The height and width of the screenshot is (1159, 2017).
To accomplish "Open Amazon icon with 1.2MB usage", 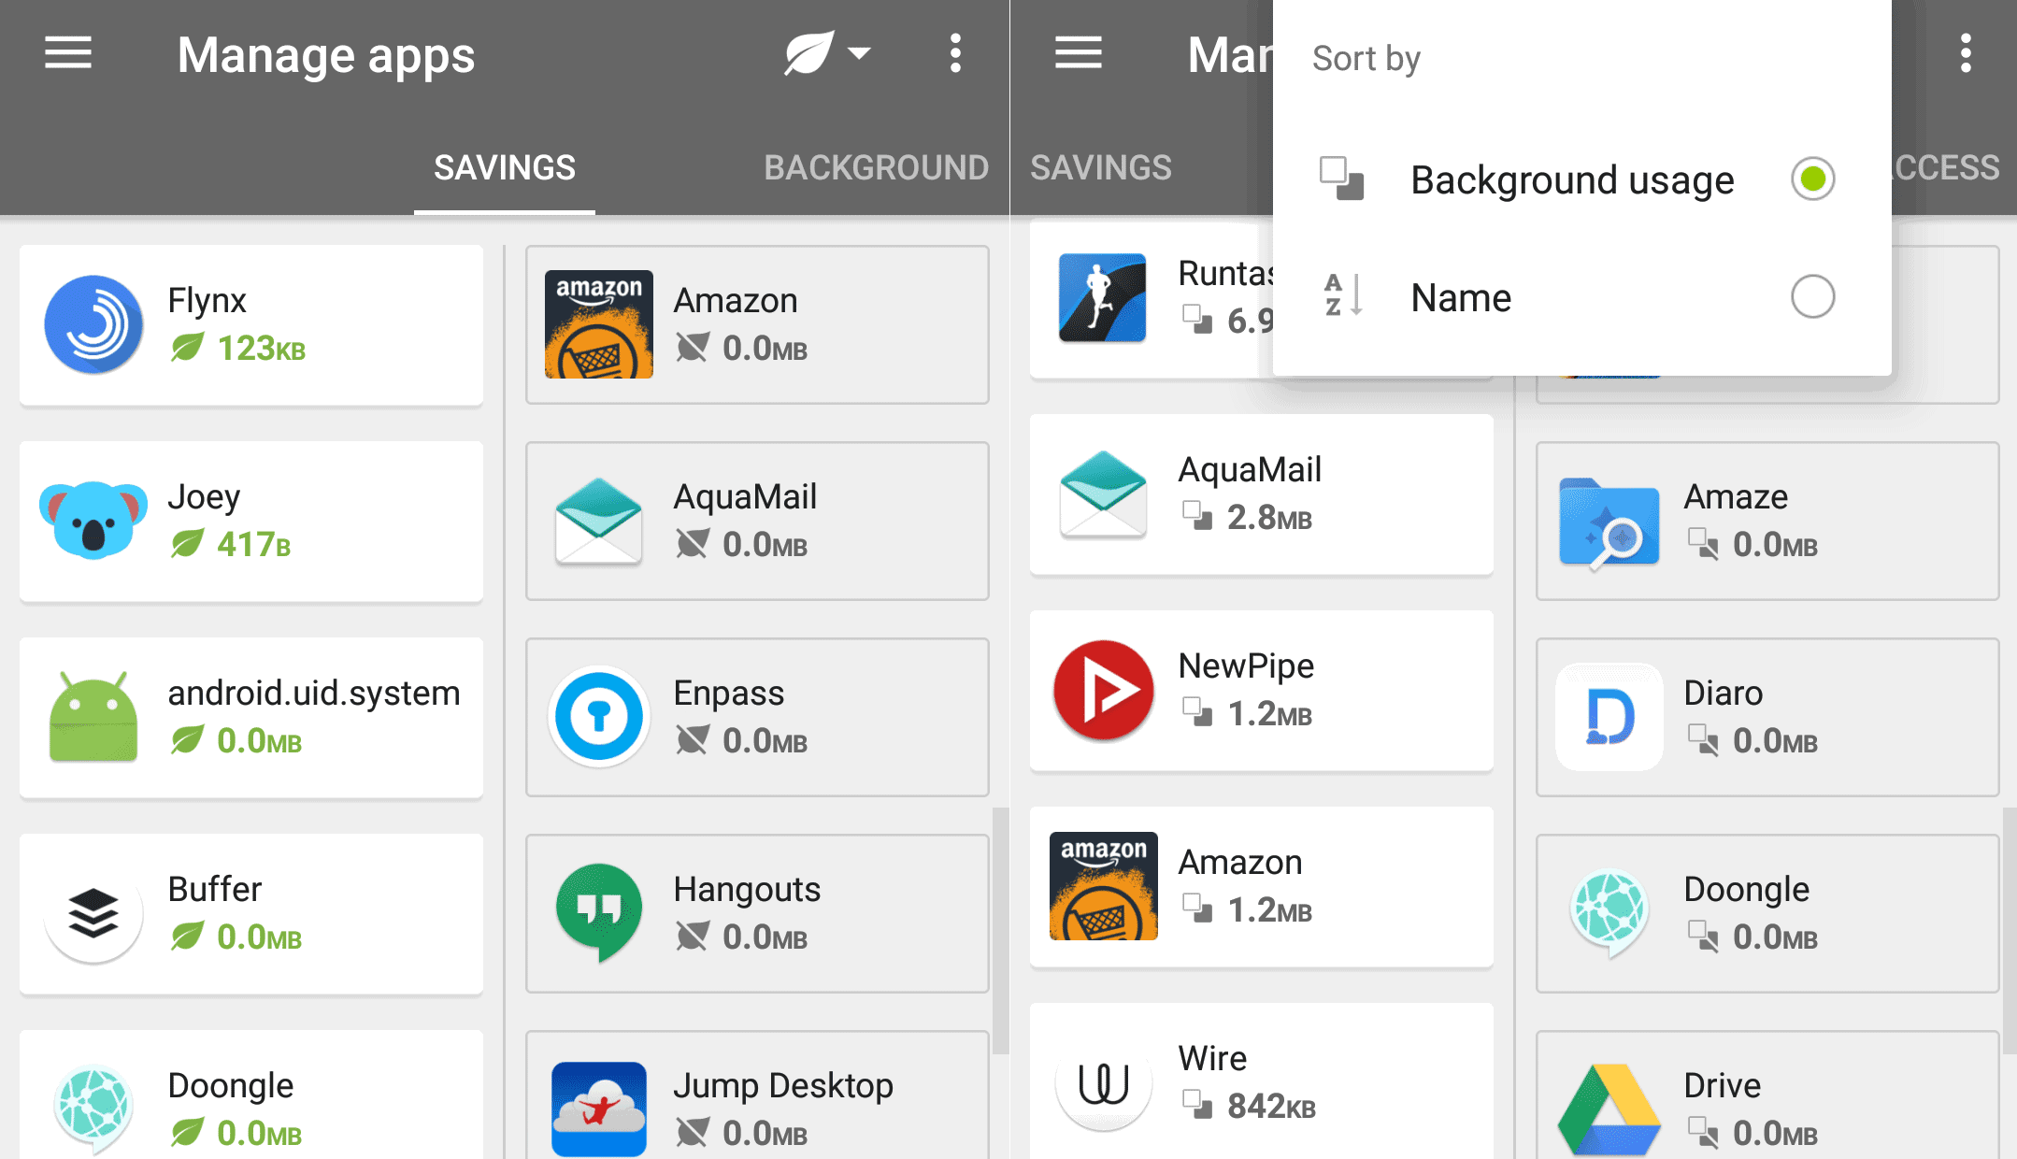I will click(1104, 886).
